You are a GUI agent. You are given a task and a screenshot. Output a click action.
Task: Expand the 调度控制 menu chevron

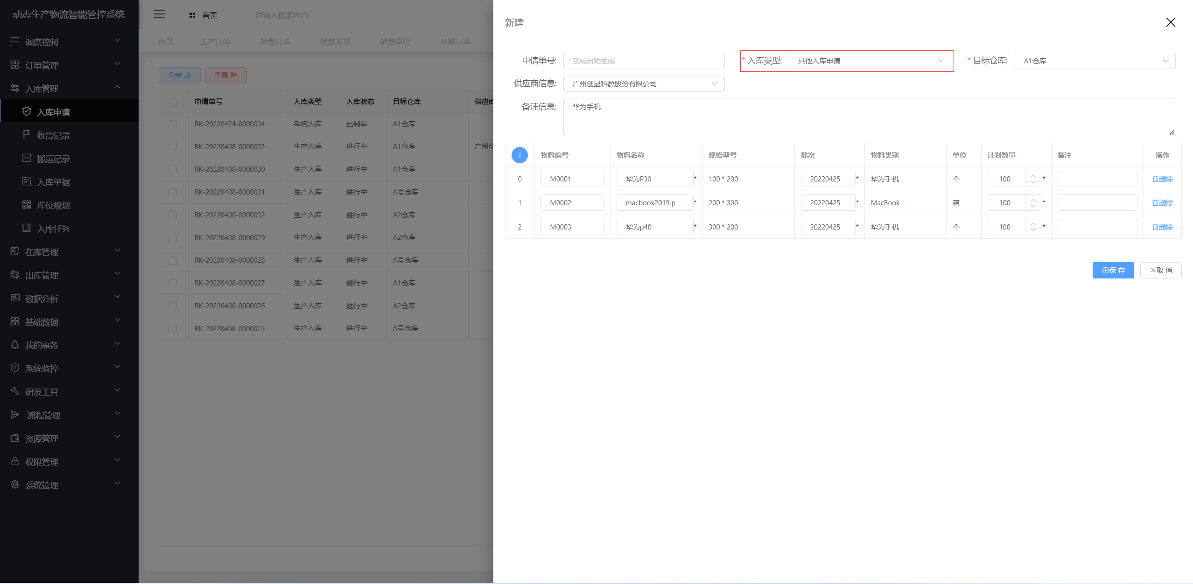click(x=118, y=41)
